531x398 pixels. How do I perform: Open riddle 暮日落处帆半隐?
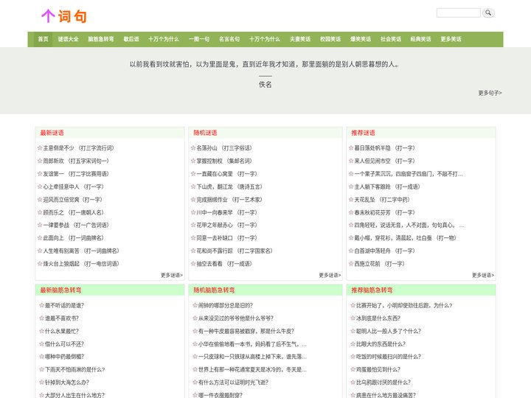385,148
